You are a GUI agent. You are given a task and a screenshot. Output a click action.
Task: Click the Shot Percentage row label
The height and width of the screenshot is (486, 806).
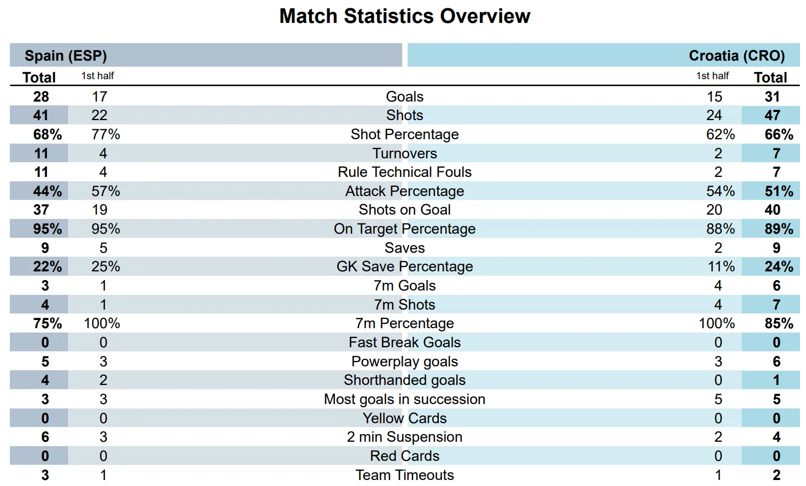coord(404,134)
